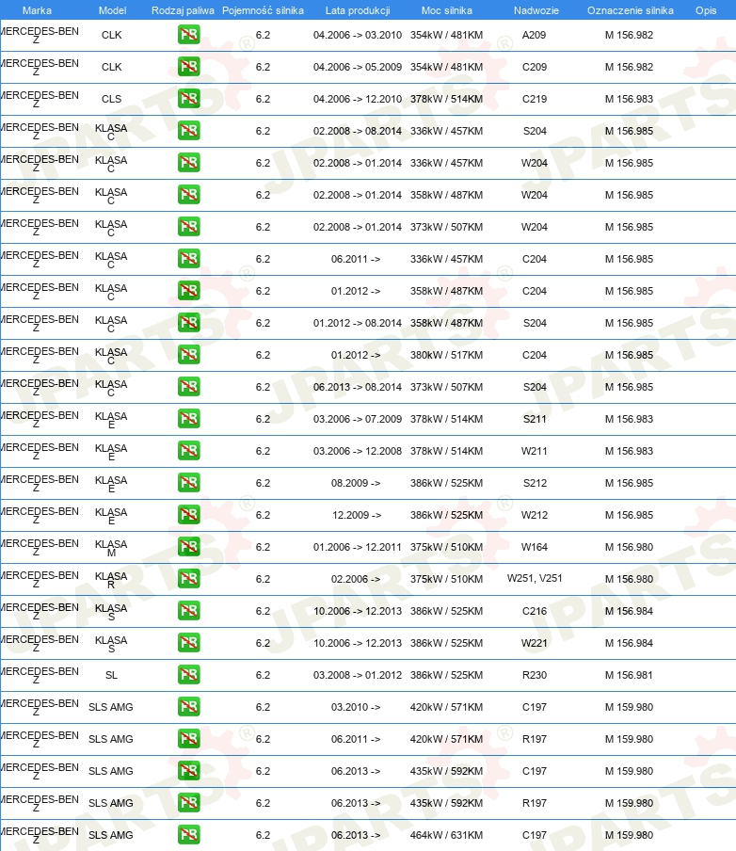Click the fuel icon in the C209 CLK row

[189, 67]
